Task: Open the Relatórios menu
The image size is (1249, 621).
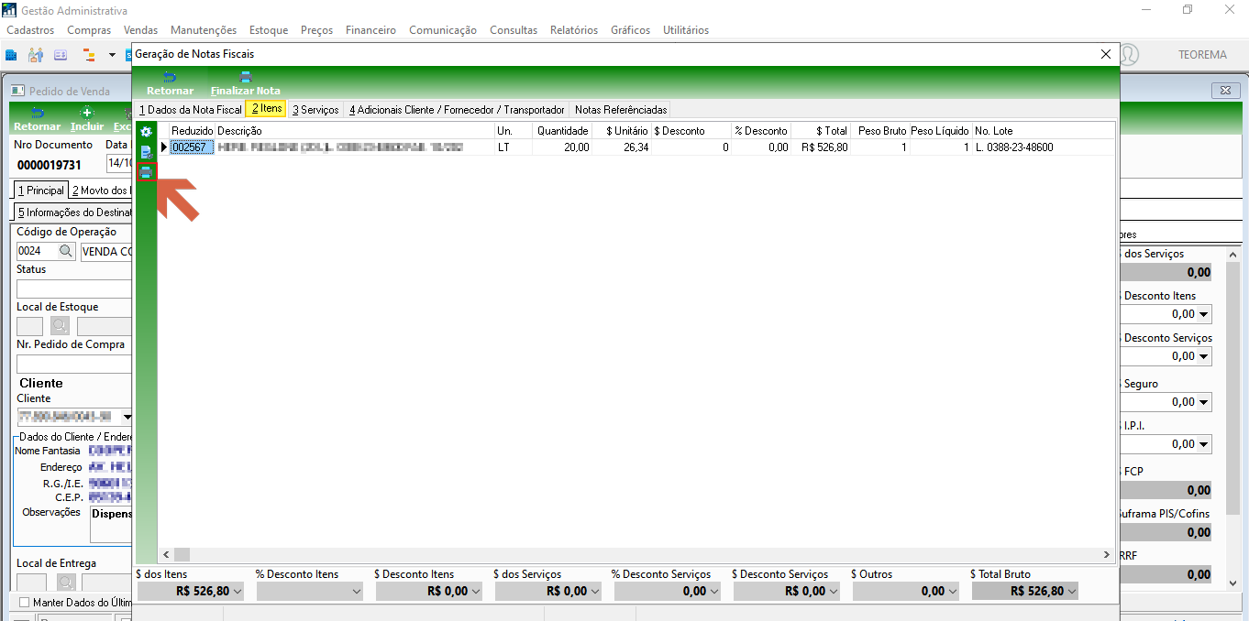Action: 574,30
